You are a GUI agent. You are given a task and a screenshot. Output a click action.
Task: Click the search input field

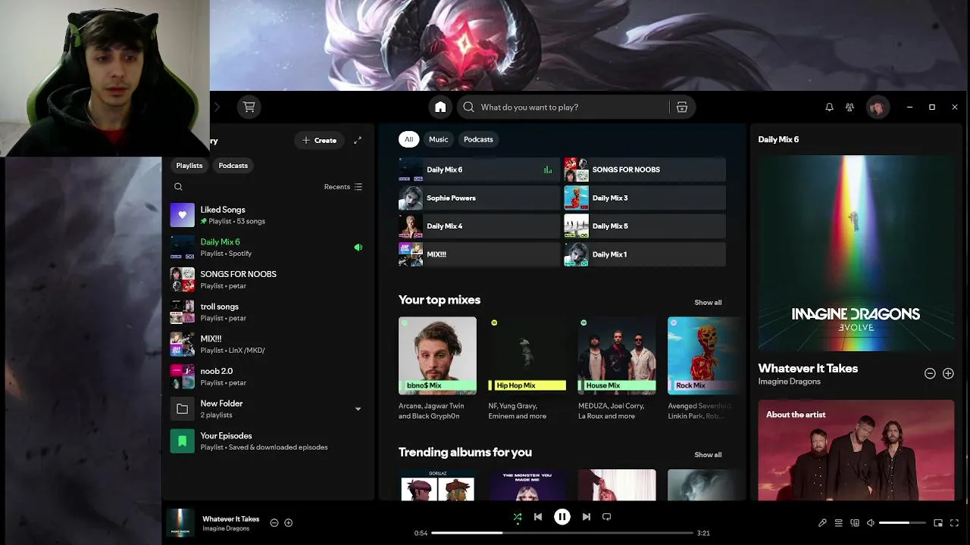pyautogui.click(x=562, y=107)
